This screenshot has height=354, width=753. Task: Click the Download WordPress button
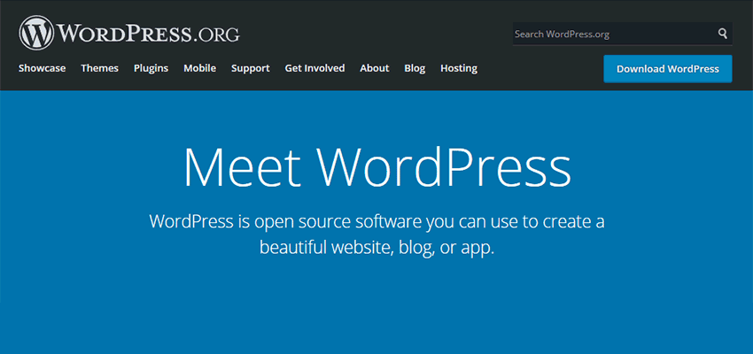[x=668, y=69]
